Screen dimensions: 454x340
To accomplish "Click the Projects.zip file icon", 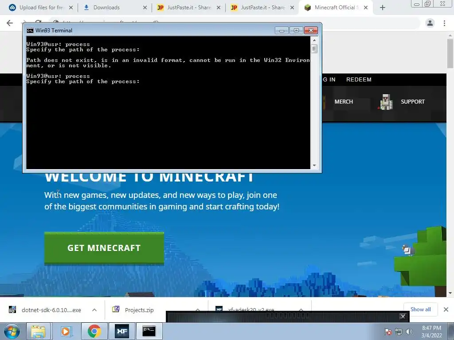I will 116,309.
